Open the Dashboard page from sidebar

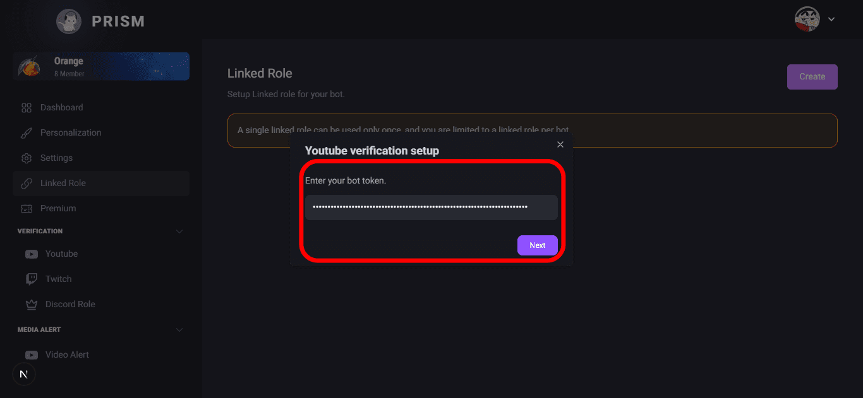[x=61, y=107]
